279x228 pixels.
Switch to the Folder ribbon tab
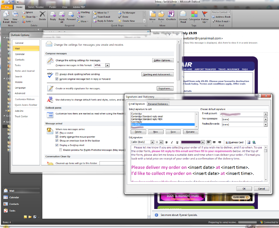53,7
